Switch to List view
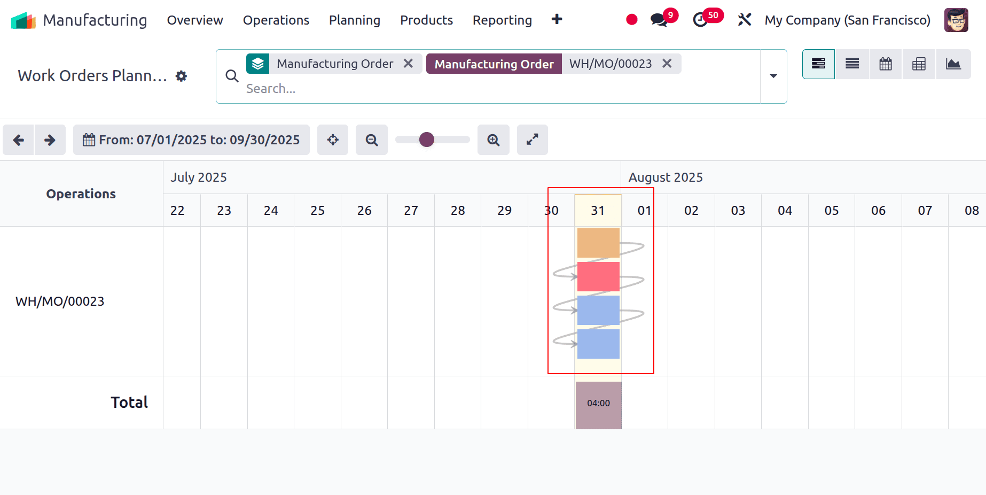 coord(852,64)
